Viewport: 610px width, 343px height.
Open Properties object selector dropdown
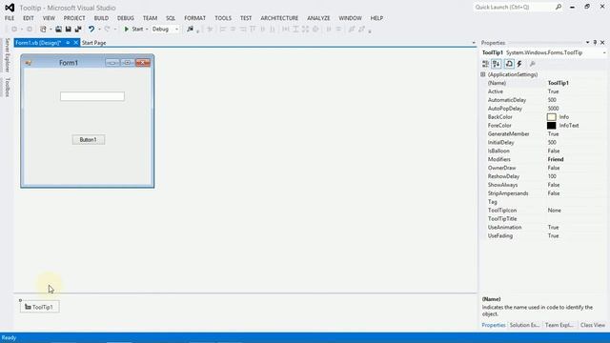point(604,52)
